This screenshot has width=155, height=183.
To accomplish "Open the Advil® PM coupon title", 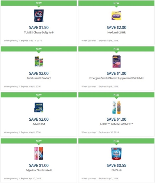I will click(x=39, y=124).
